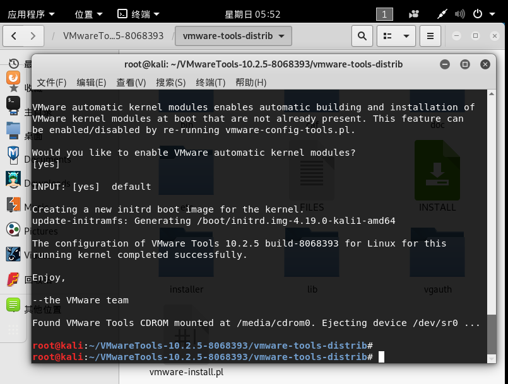Screen dimensions: 508x384
Task: Launch Armitage from the dock
Action: 13,179
